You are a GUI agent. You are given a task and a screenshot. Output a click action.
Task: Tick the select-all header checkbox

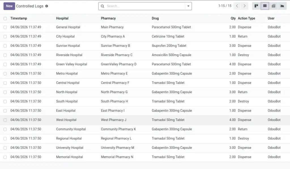tap(5, 18)
